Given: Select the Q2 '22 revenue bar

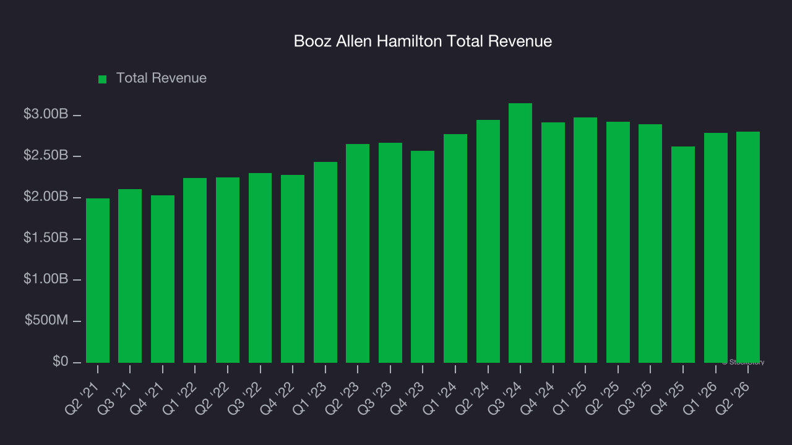Looking at the screenshot, I should [x=228, y=270].
